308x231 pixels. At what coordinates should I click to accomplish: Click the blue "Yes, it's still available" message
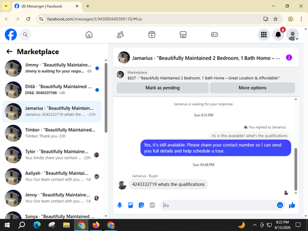[x=216, y=148]
